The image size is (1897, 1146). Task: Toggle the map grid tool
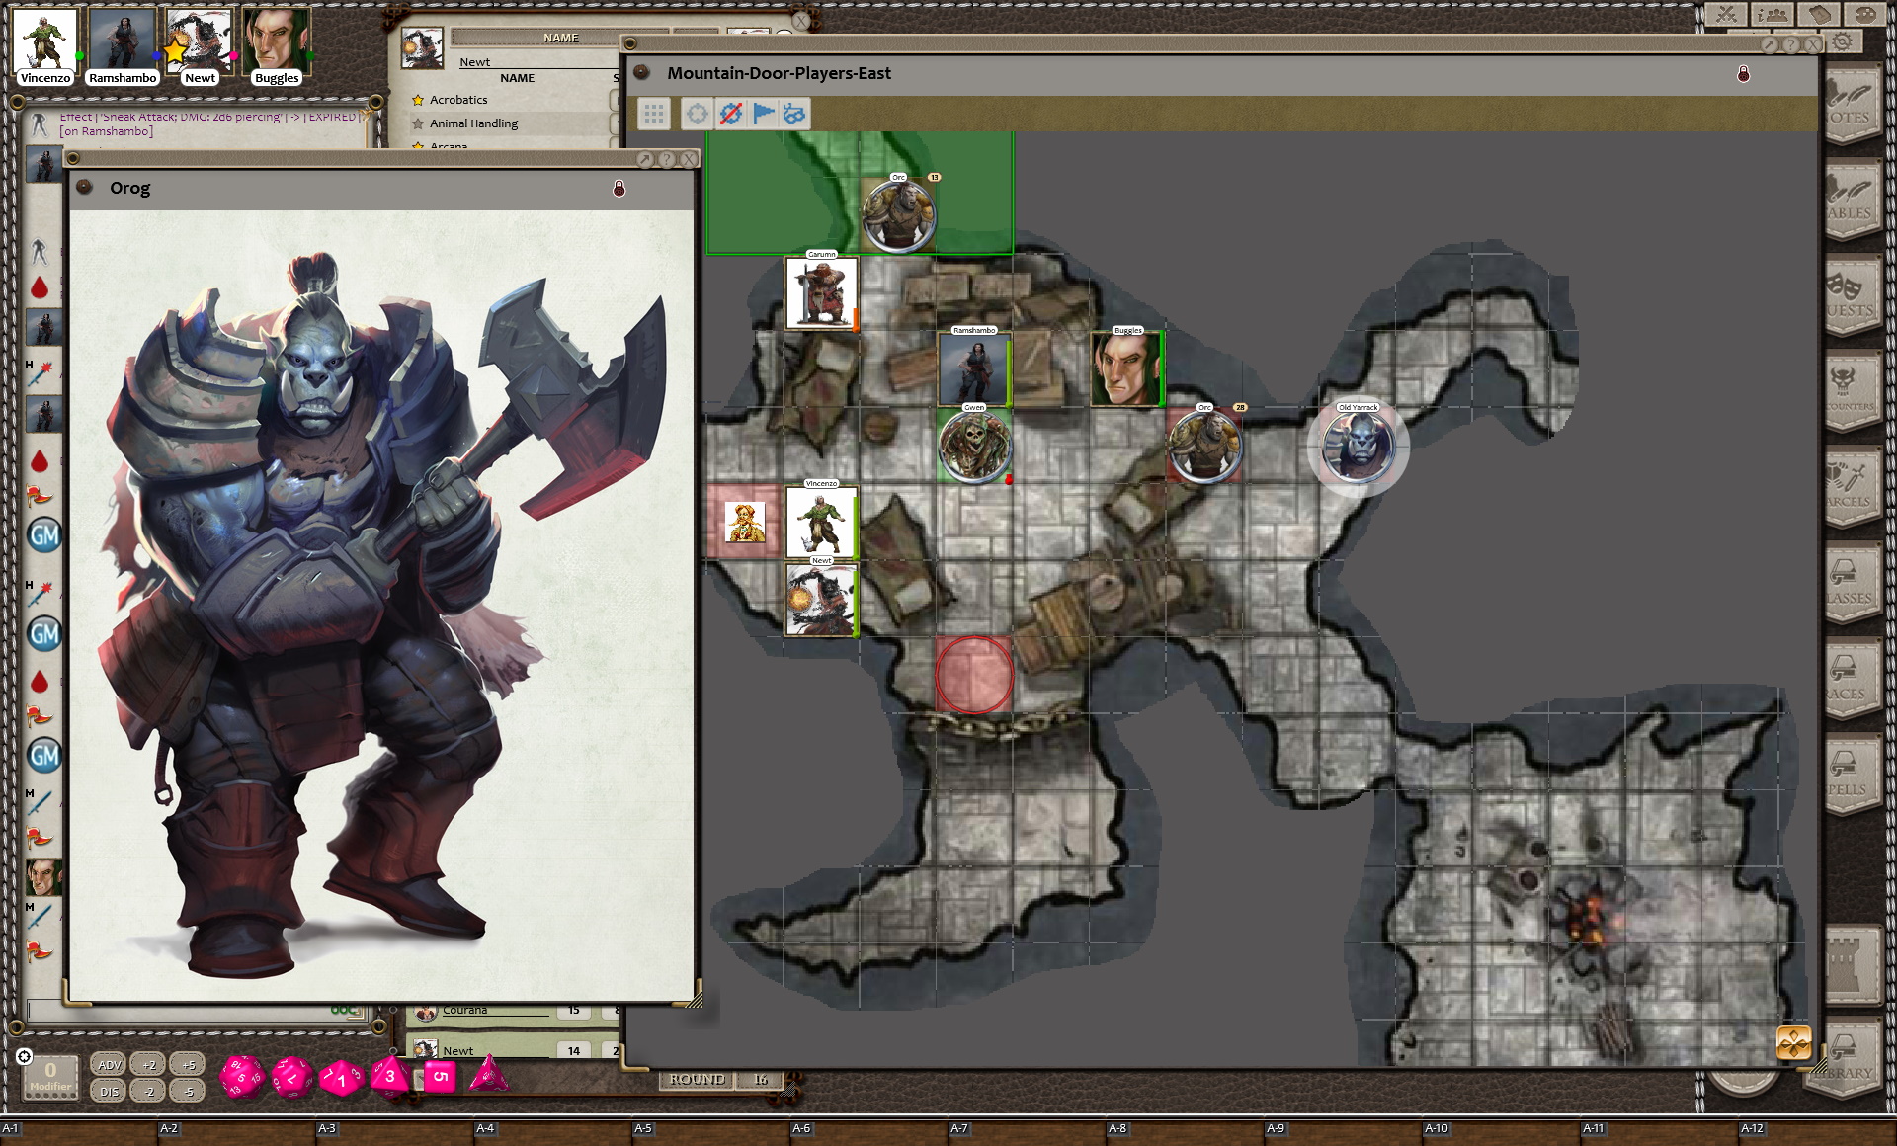(653, 114)
